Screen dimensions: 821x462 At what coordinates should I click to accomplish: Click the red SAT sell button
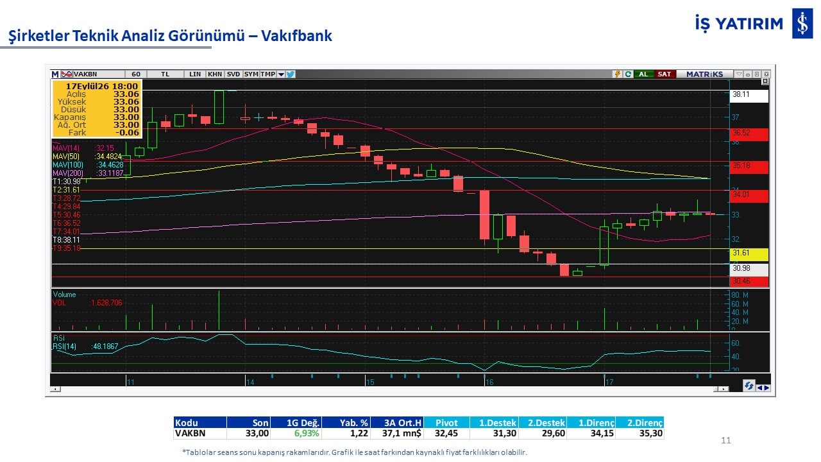click(x=665, y=74)
